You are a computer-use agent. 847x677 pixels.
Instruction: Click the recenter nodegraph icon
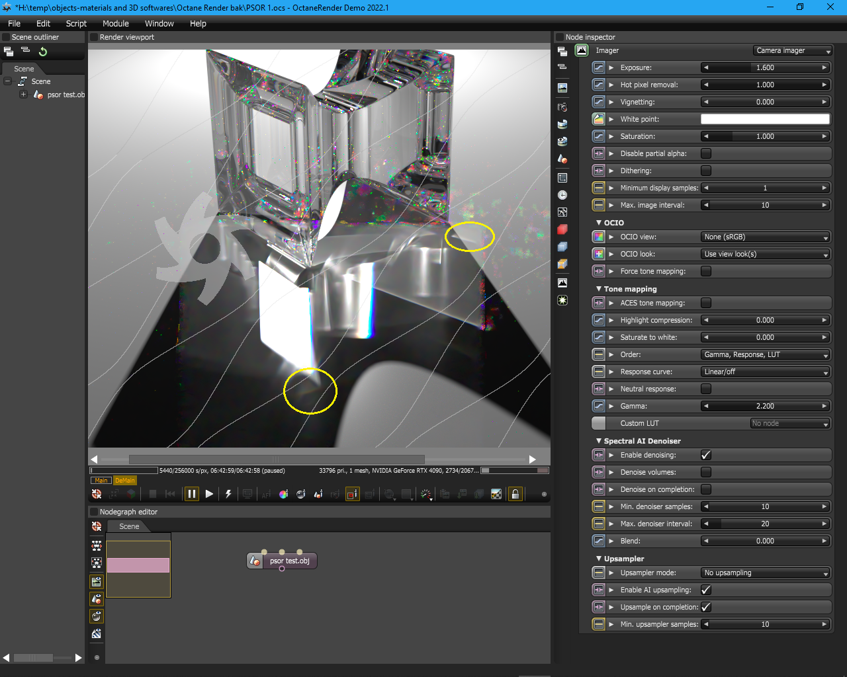[x=97, y=526]
